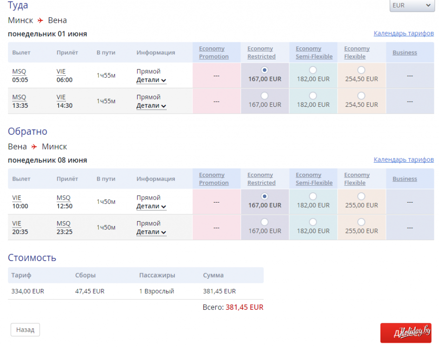Open Economy Flexible header in return table
439x347 pixels.
pos(357,179)
